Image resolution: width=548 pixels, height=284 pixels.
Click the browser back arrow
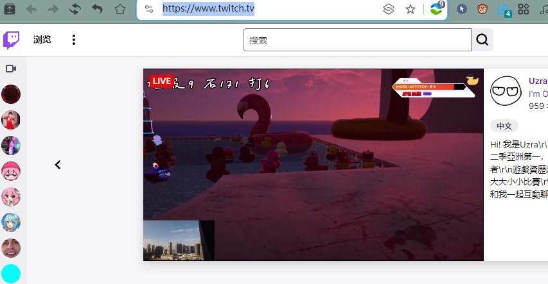[x=31, y=9]
